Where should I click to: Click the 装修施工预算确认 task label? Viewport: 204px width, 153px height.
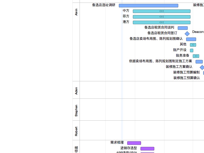point(187,78)
